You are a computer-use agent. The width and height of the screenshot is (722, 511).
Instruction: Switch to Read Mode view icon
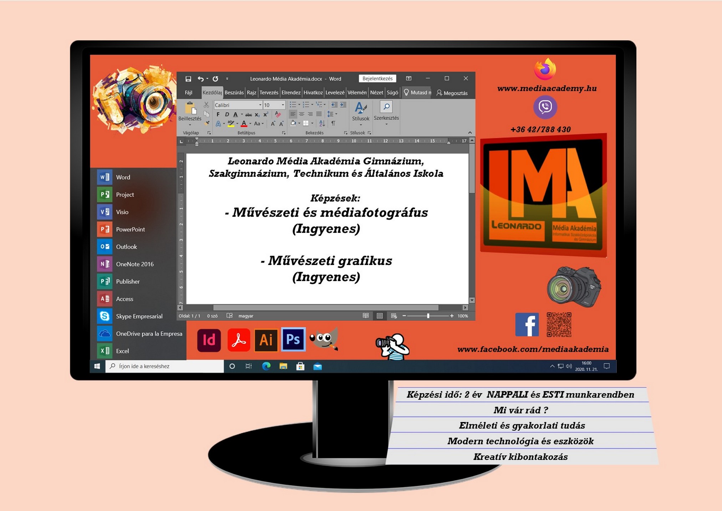(366, 316)
